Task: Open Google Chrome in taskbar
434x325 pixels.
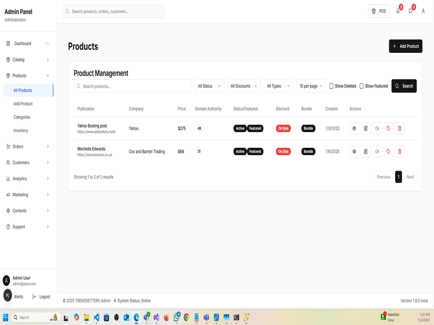Action: point(187,317)
